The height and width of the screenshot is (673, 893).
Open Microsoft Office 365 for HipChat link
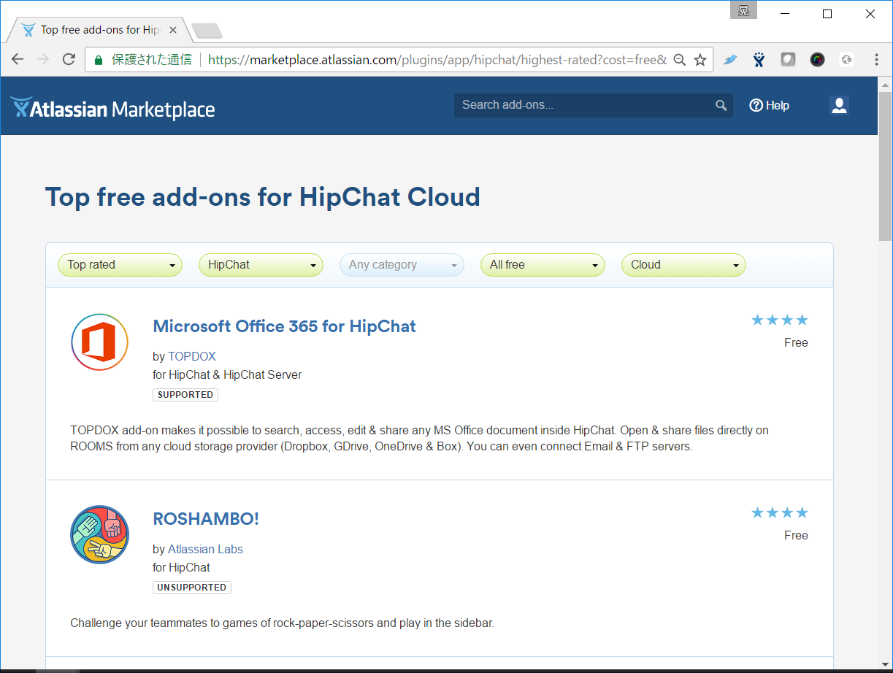coord(284,326)
